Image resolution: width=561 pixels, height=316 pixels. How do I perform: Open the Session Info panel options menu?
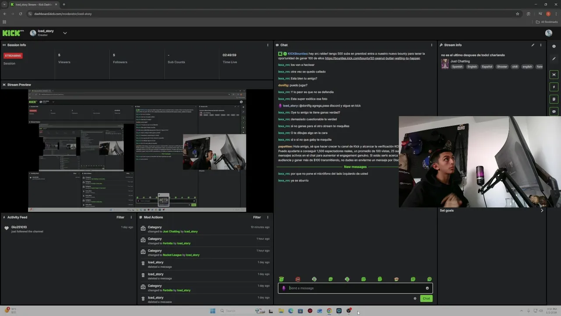tap(268, 45)
